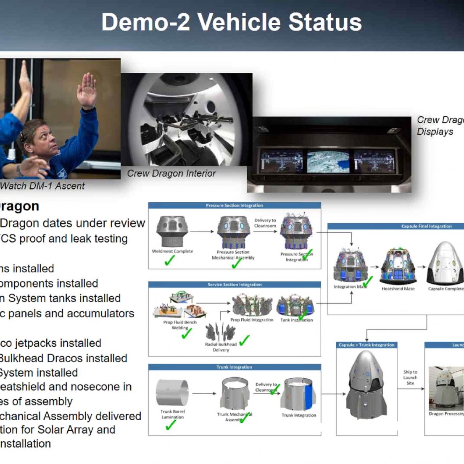This screenshot has height=464, width=464.
Task: Click the green checkmark beside Radial Bulkhead Delivery
Action: click(245, 340)
